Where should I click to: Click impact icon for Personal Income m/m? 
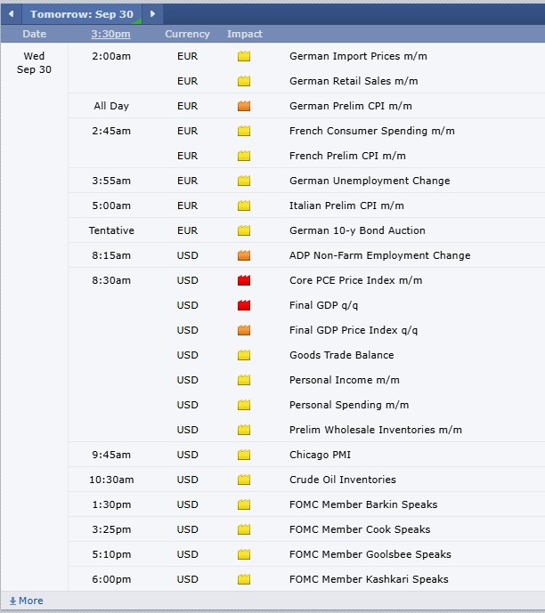pyautogui.click(x=244, y=380)
